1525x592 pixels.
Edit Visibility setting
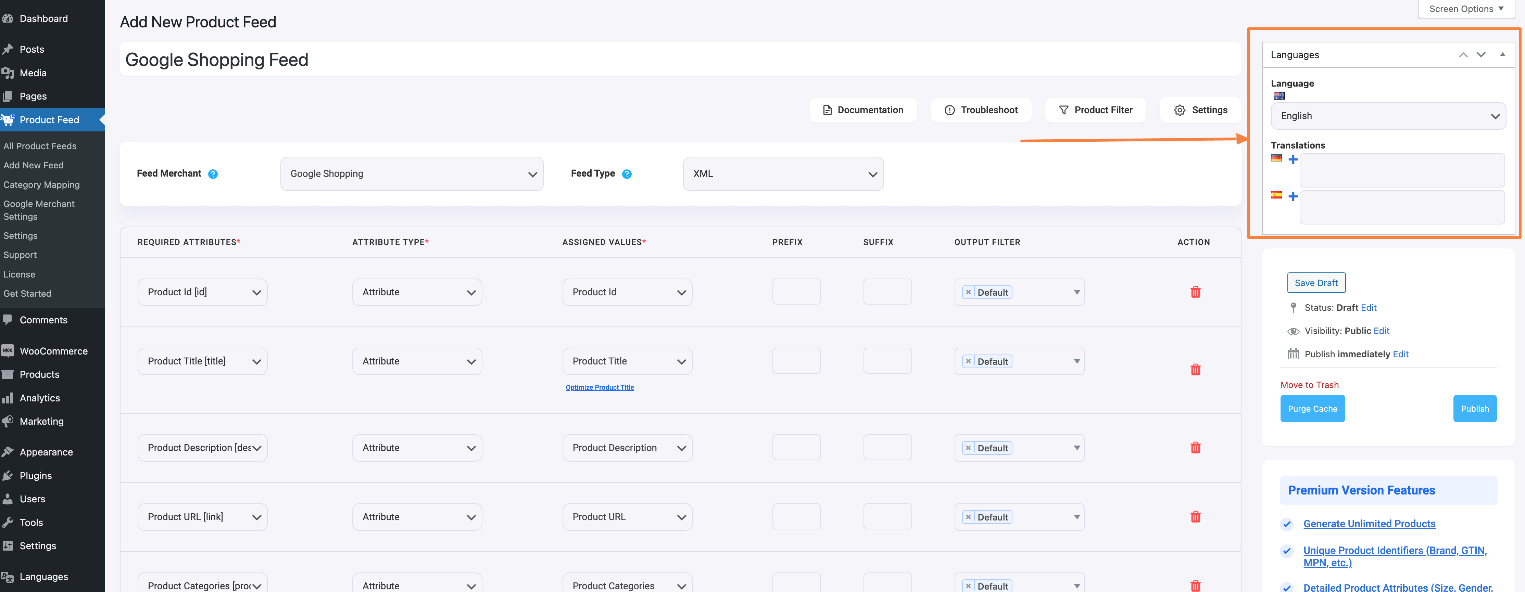1381,331
